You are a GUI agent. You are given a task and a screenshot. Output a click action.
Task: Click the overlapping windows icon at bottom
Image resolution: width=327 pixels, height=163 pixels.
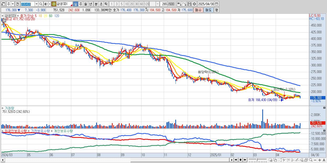point(275,160)
